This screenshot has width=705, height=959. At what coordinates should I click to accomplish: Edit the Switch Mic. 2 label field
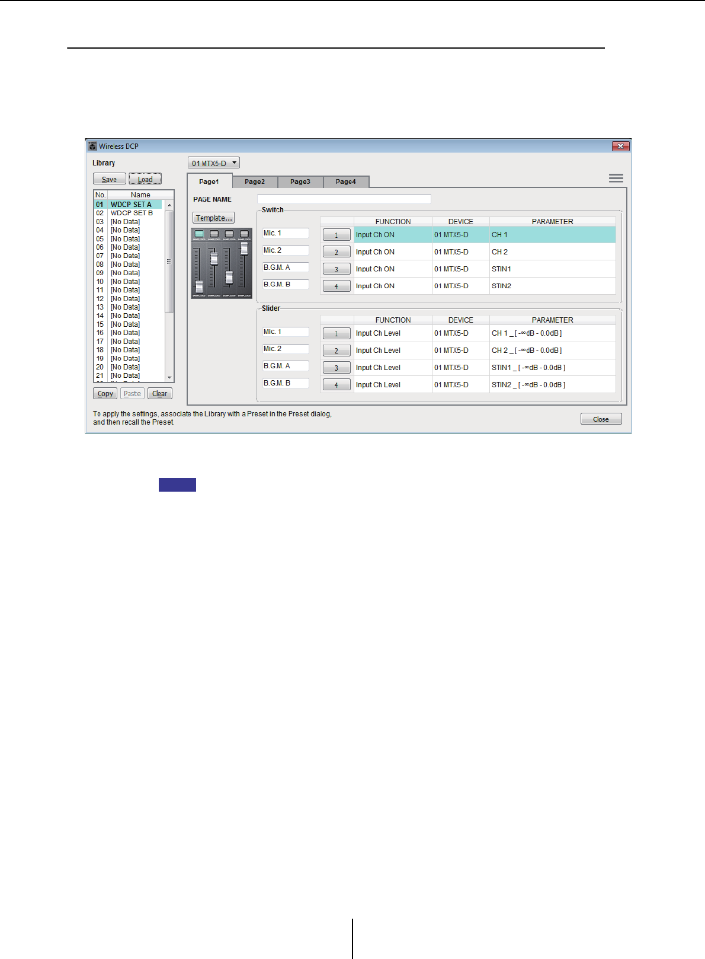pyautogui.click(x=286, y=250)
